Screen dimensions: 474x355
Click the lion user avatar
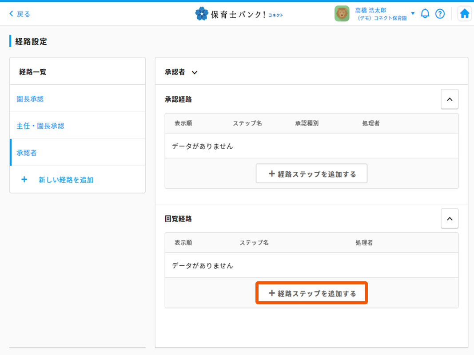(342, 14)
